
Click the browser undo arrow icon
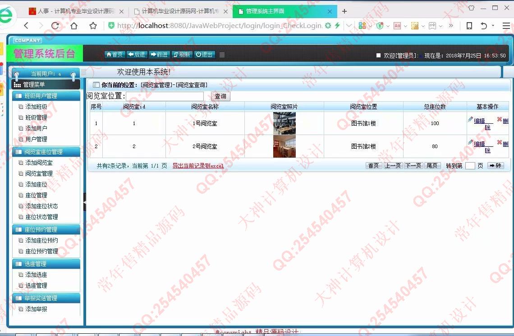pyautogui.click(x=483, y=25)
